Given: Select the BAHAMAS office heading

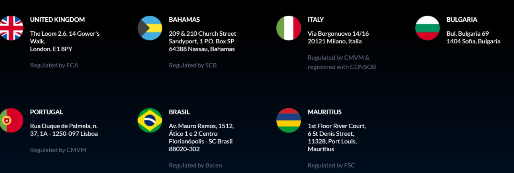Looking at the screenshot, I should [x=184, y=20].
